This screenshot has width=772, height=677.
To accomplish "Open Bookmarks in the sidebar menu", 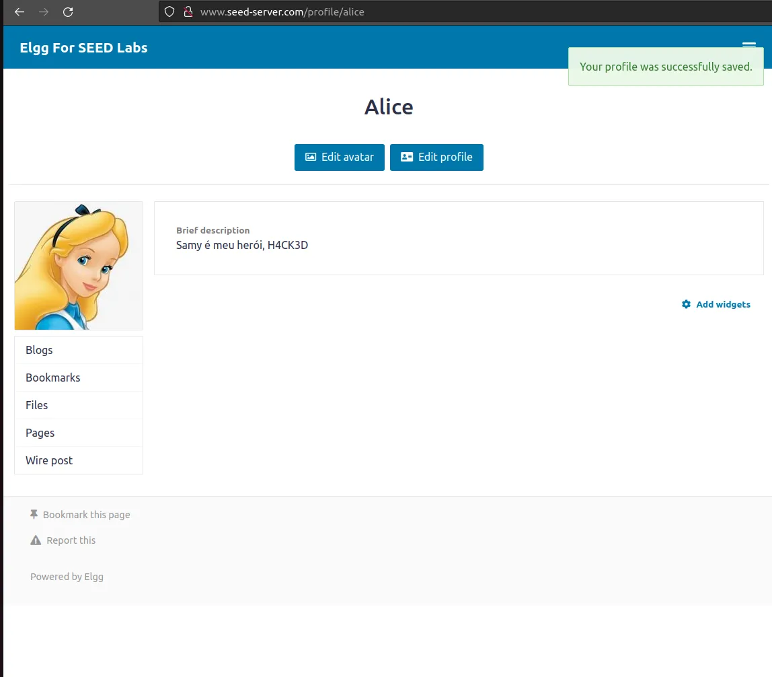I will (x=53, y=378).
